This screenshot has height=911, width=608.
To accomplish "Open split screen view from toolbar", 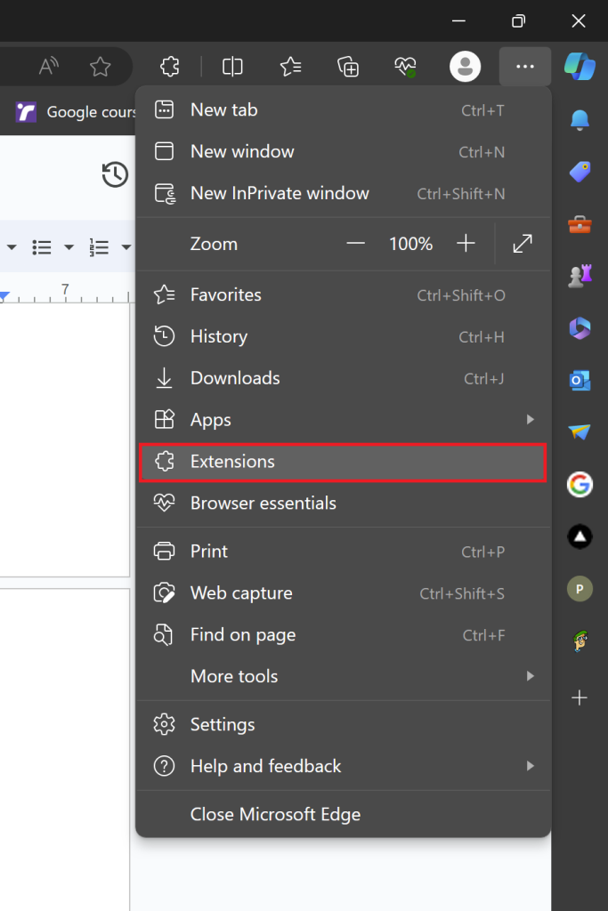I will coord(232,67).
